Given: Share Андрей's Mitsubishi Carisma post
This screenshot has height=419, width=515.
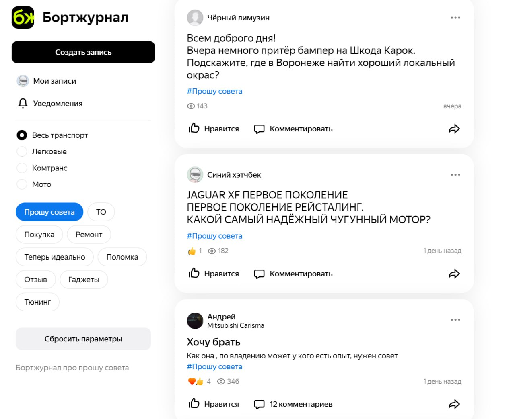Looking at the screenshot, I should point(454,404).
